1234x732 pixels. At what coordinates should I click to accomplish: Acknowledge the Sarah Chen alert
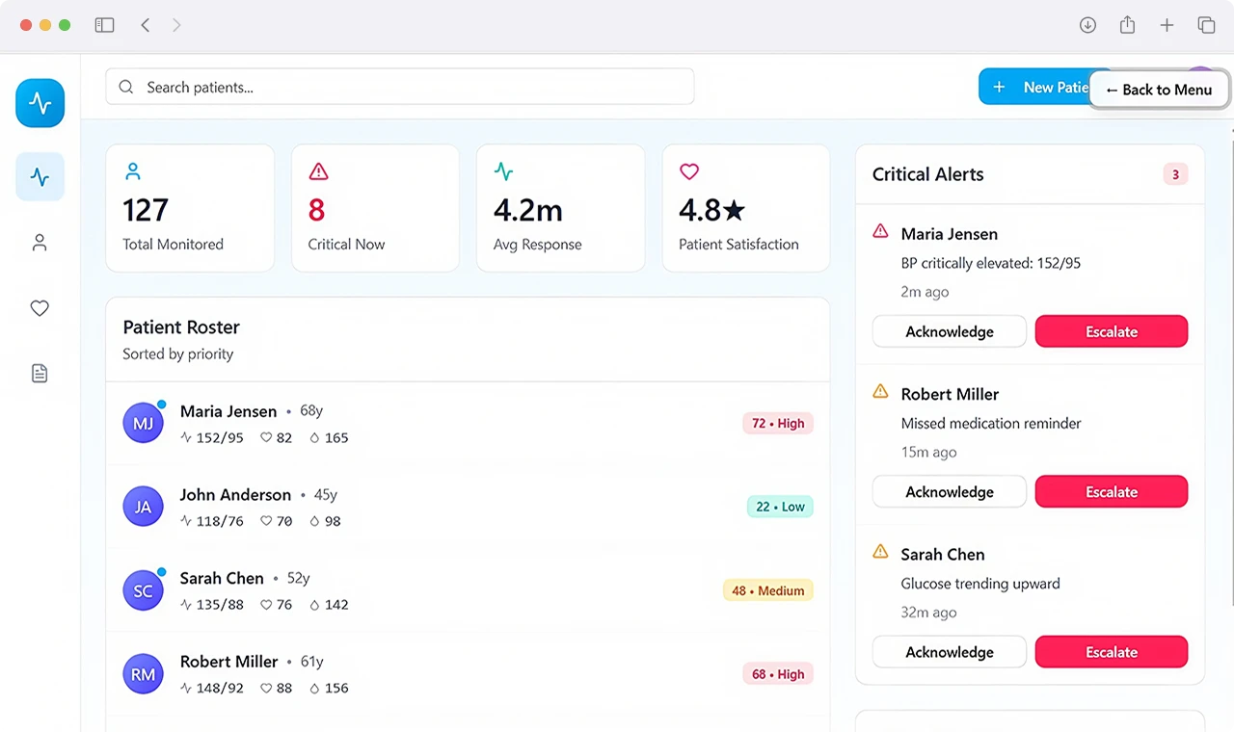click(x=950, y=652)
